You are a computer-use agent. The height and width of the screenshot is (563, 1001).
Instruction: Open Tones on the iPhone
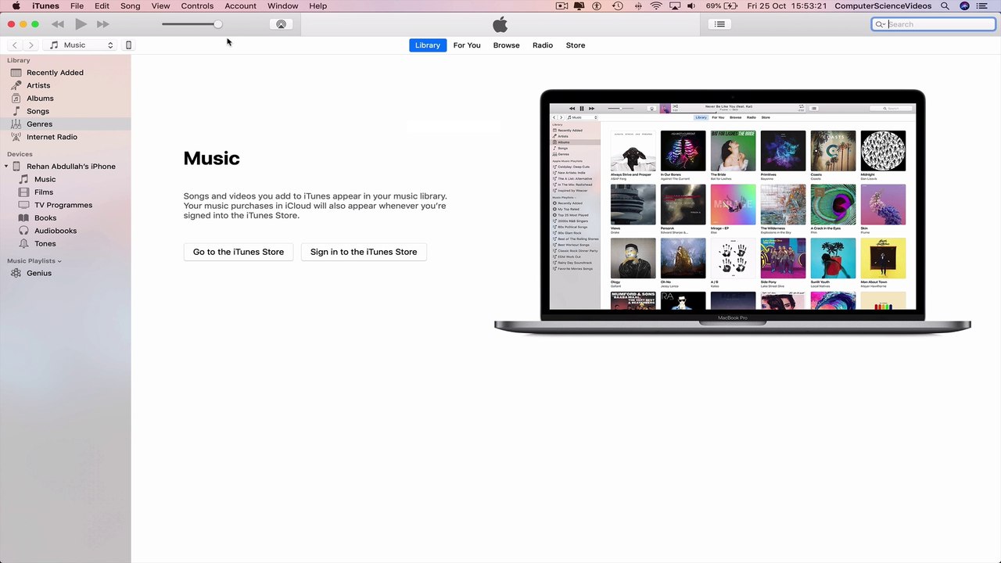[x=66, y=244]
